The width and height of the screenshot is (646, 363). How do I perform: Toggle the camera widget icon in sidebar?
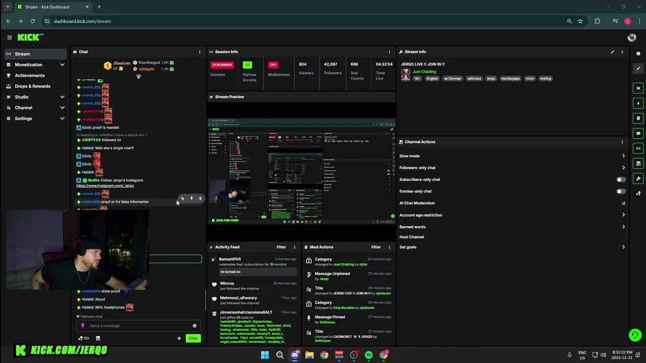click(638, 163)
